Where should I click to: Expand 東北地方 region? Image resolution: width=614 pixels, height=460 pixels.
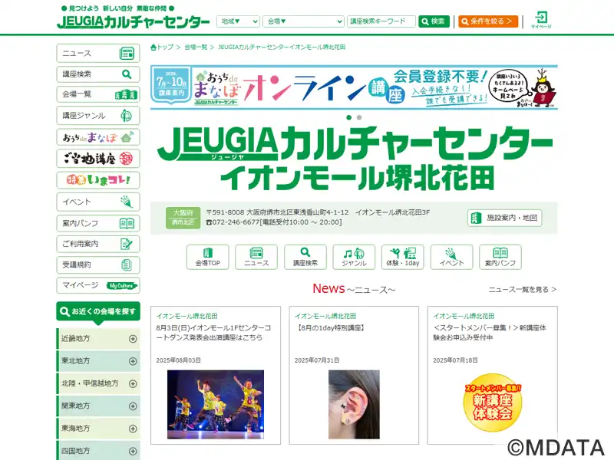(98, 361)
